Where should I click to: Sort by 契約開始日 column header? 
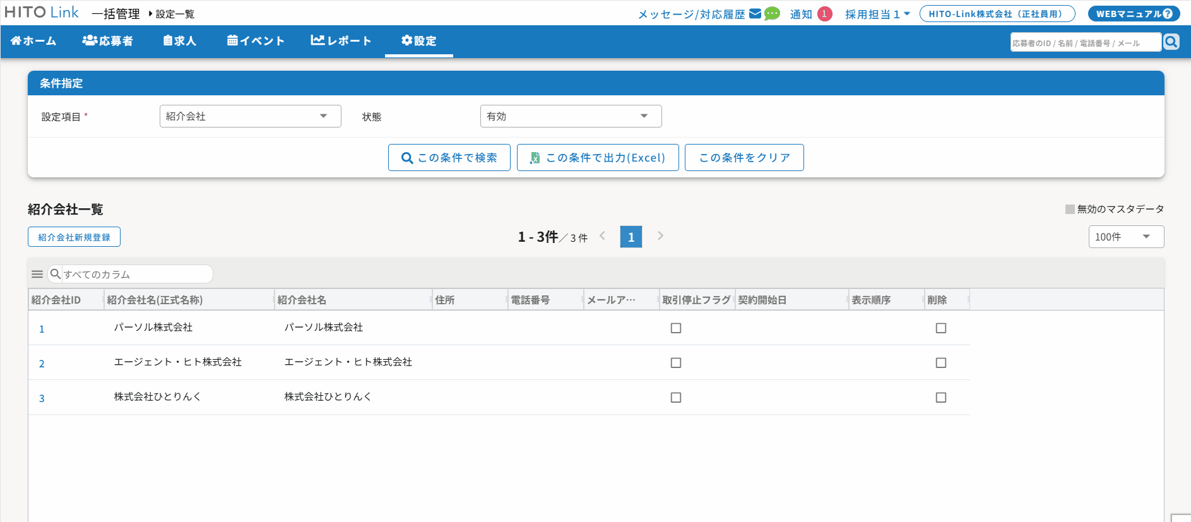point(791,300)
